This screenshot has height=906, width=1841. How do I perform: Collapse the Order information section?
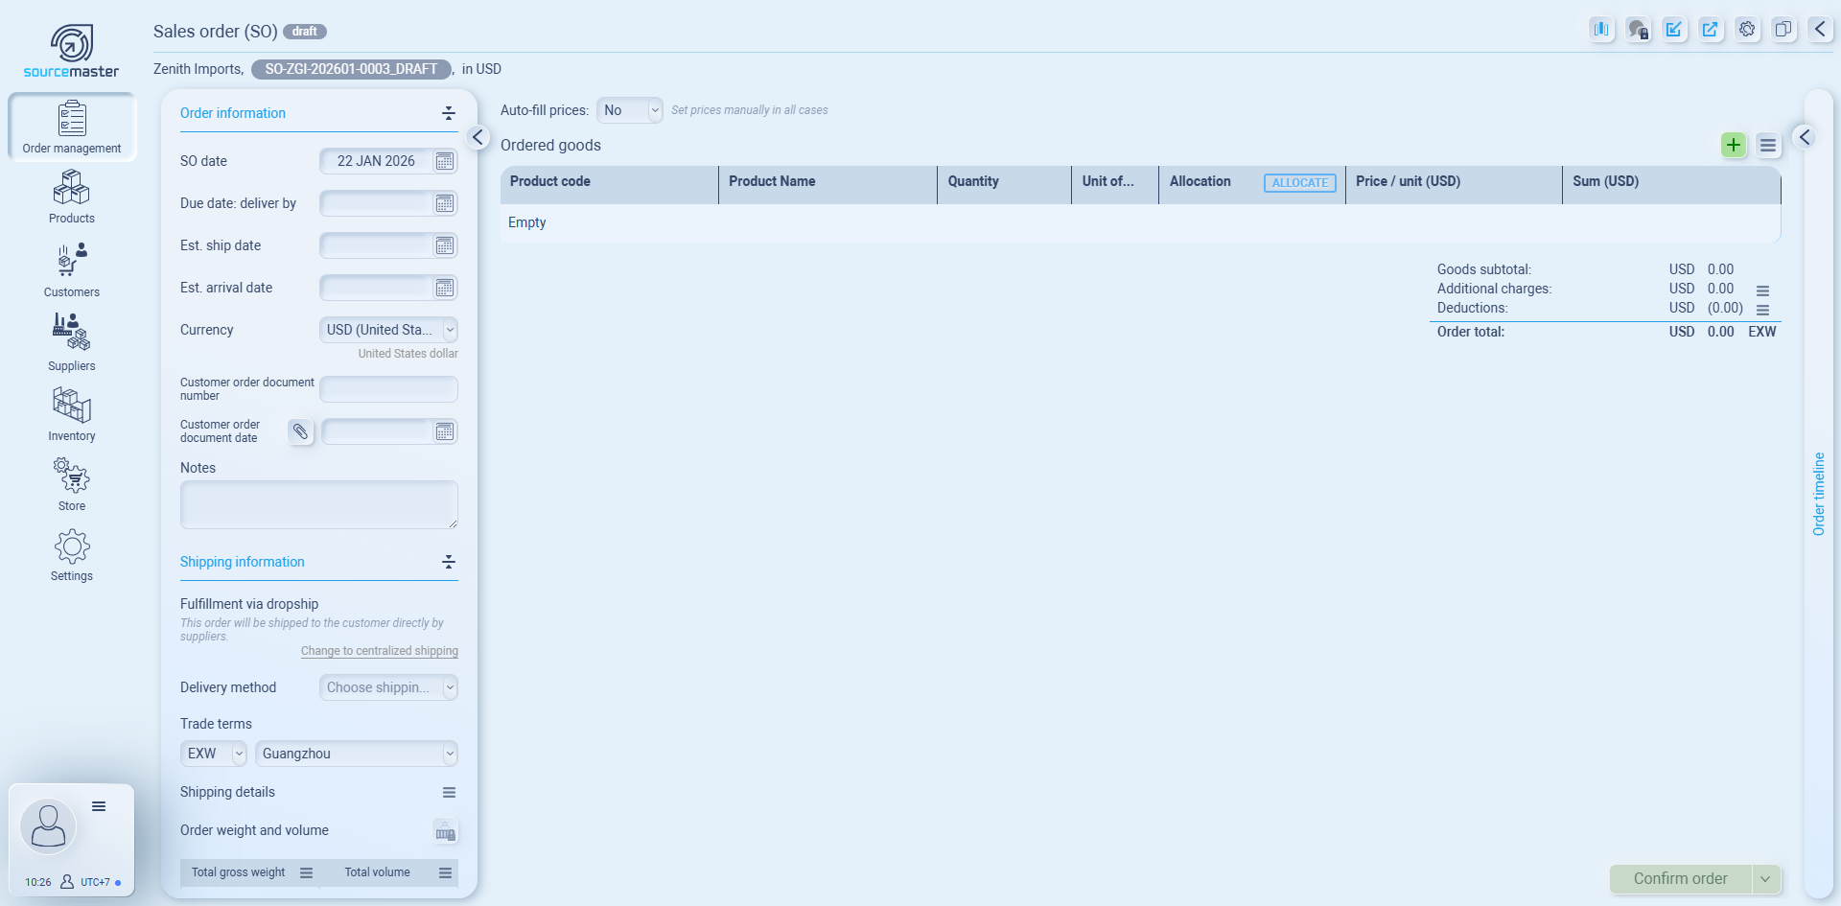click(448, 113)
